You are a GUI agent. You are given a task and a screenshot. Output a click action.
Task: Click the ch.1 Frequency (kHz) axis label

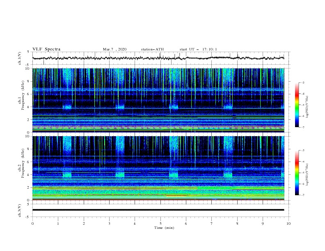click(x=21, y=95)
